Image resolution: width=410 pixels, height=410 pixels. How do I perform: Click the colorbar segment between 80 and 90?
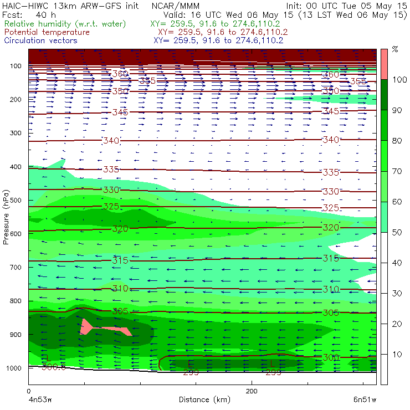pyautogui.click(x=384, y=125)
